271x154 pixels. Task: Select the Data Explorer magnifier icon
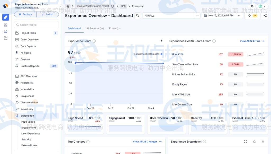(16, 46)
